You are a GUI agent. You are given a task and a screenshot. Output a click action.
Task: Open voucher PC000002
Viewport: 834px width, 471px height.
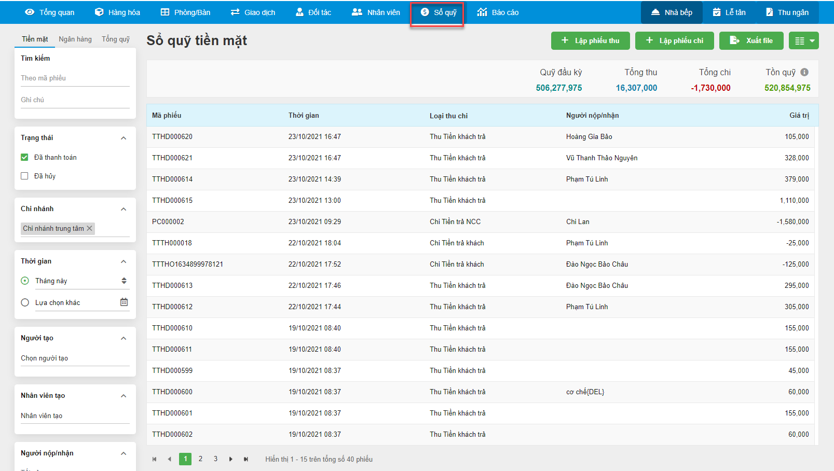pyautogui.click(x=168, y=221)
